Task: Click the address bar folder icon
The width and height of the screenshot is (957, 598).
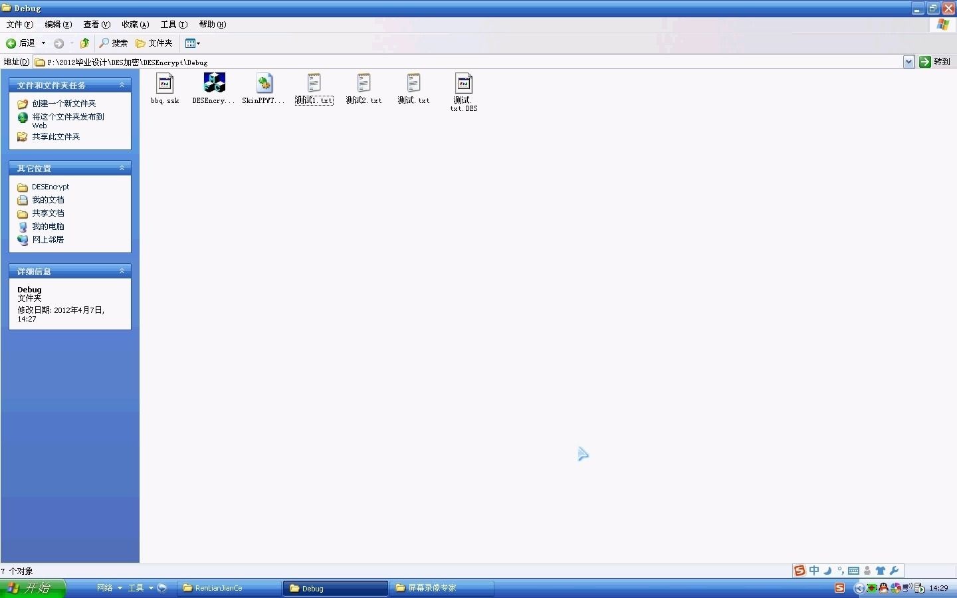Action: pos(40,62)
